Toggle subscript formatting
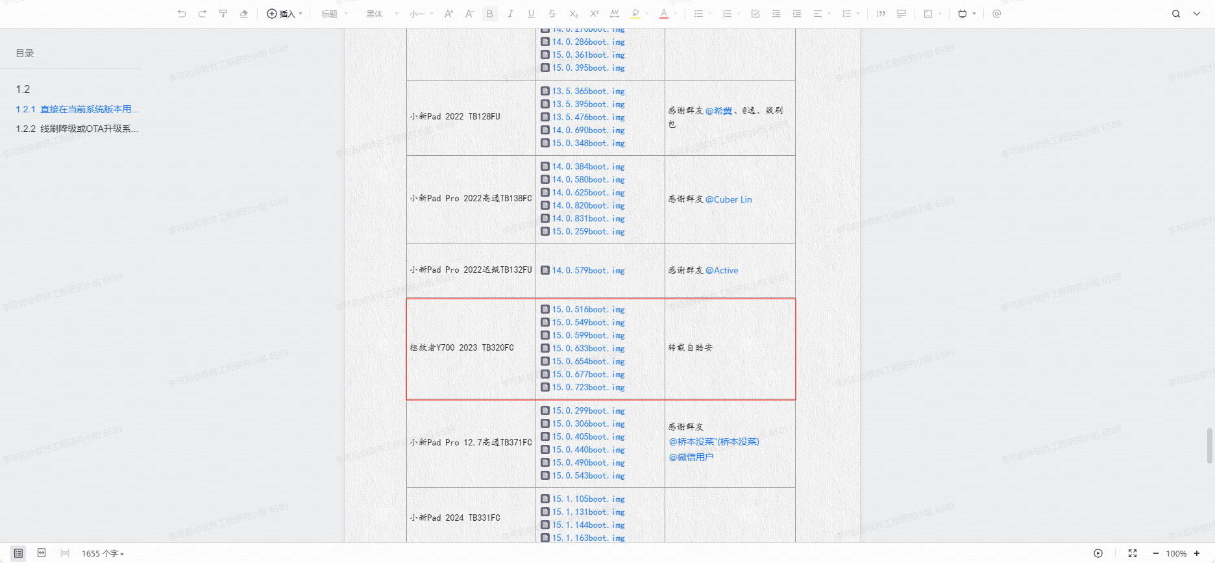The width and height of the screenshot is (1215, 563). (574, 14)
